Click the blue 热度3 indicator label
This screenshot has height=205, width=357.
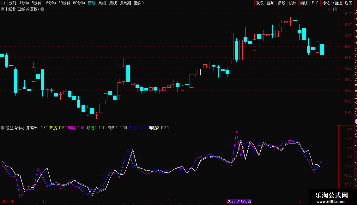click(138, 128)
